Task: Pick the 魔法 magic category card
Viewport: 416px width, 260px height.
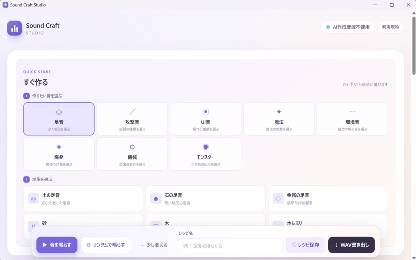Action: pos(279,119)
